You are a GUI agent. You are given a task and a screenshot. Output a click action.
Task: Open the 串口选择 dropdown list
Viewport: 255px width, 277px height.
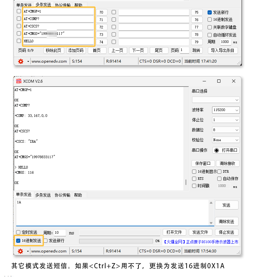(x=216, y=100)
